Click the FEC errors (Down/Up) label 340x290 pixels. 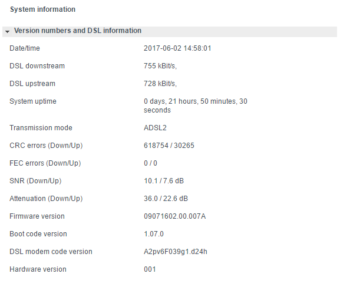pyautogui.click(x=45, y=163)
